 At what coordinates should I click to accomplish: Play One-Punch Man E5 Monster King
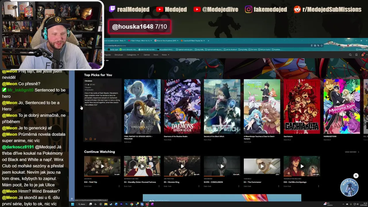(x=182, y=166)
